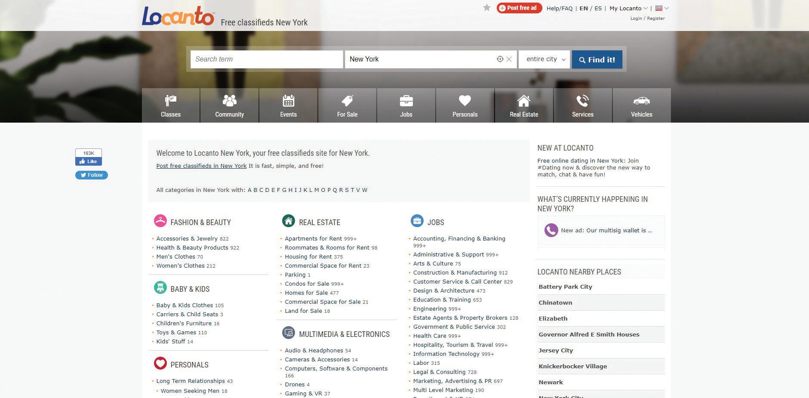This screenshot has height=398, width=809.
Task: Open Accessories & Jewelry category
Action: tap(187, 238)
